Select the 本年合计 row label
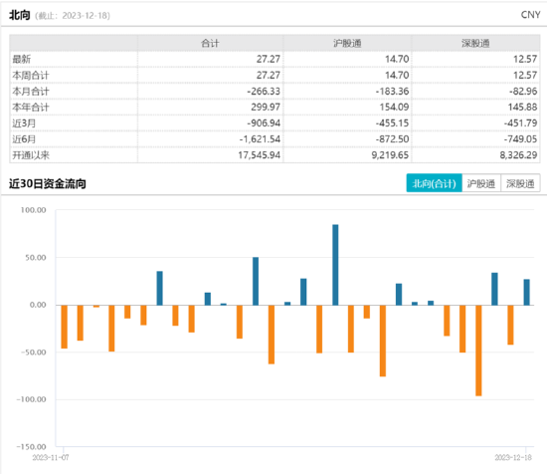 [31, 108]
